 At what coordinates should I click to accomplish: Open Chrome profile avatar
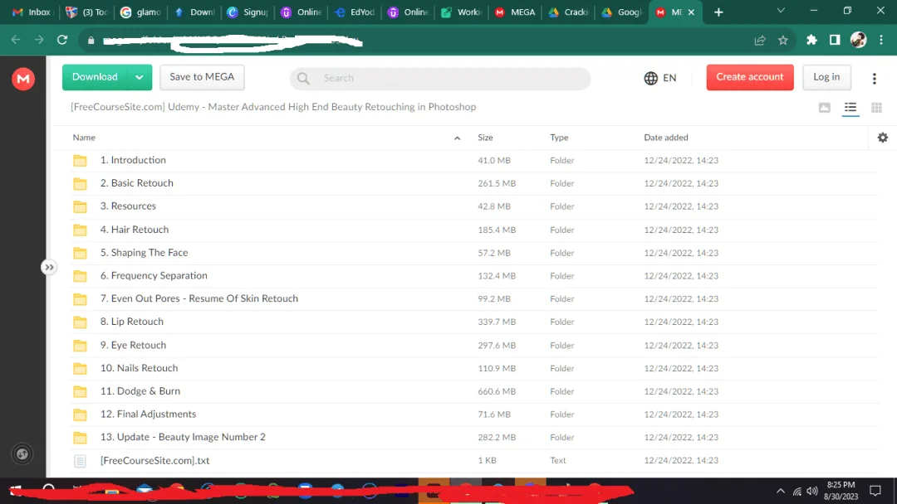(x=858, y=40)
